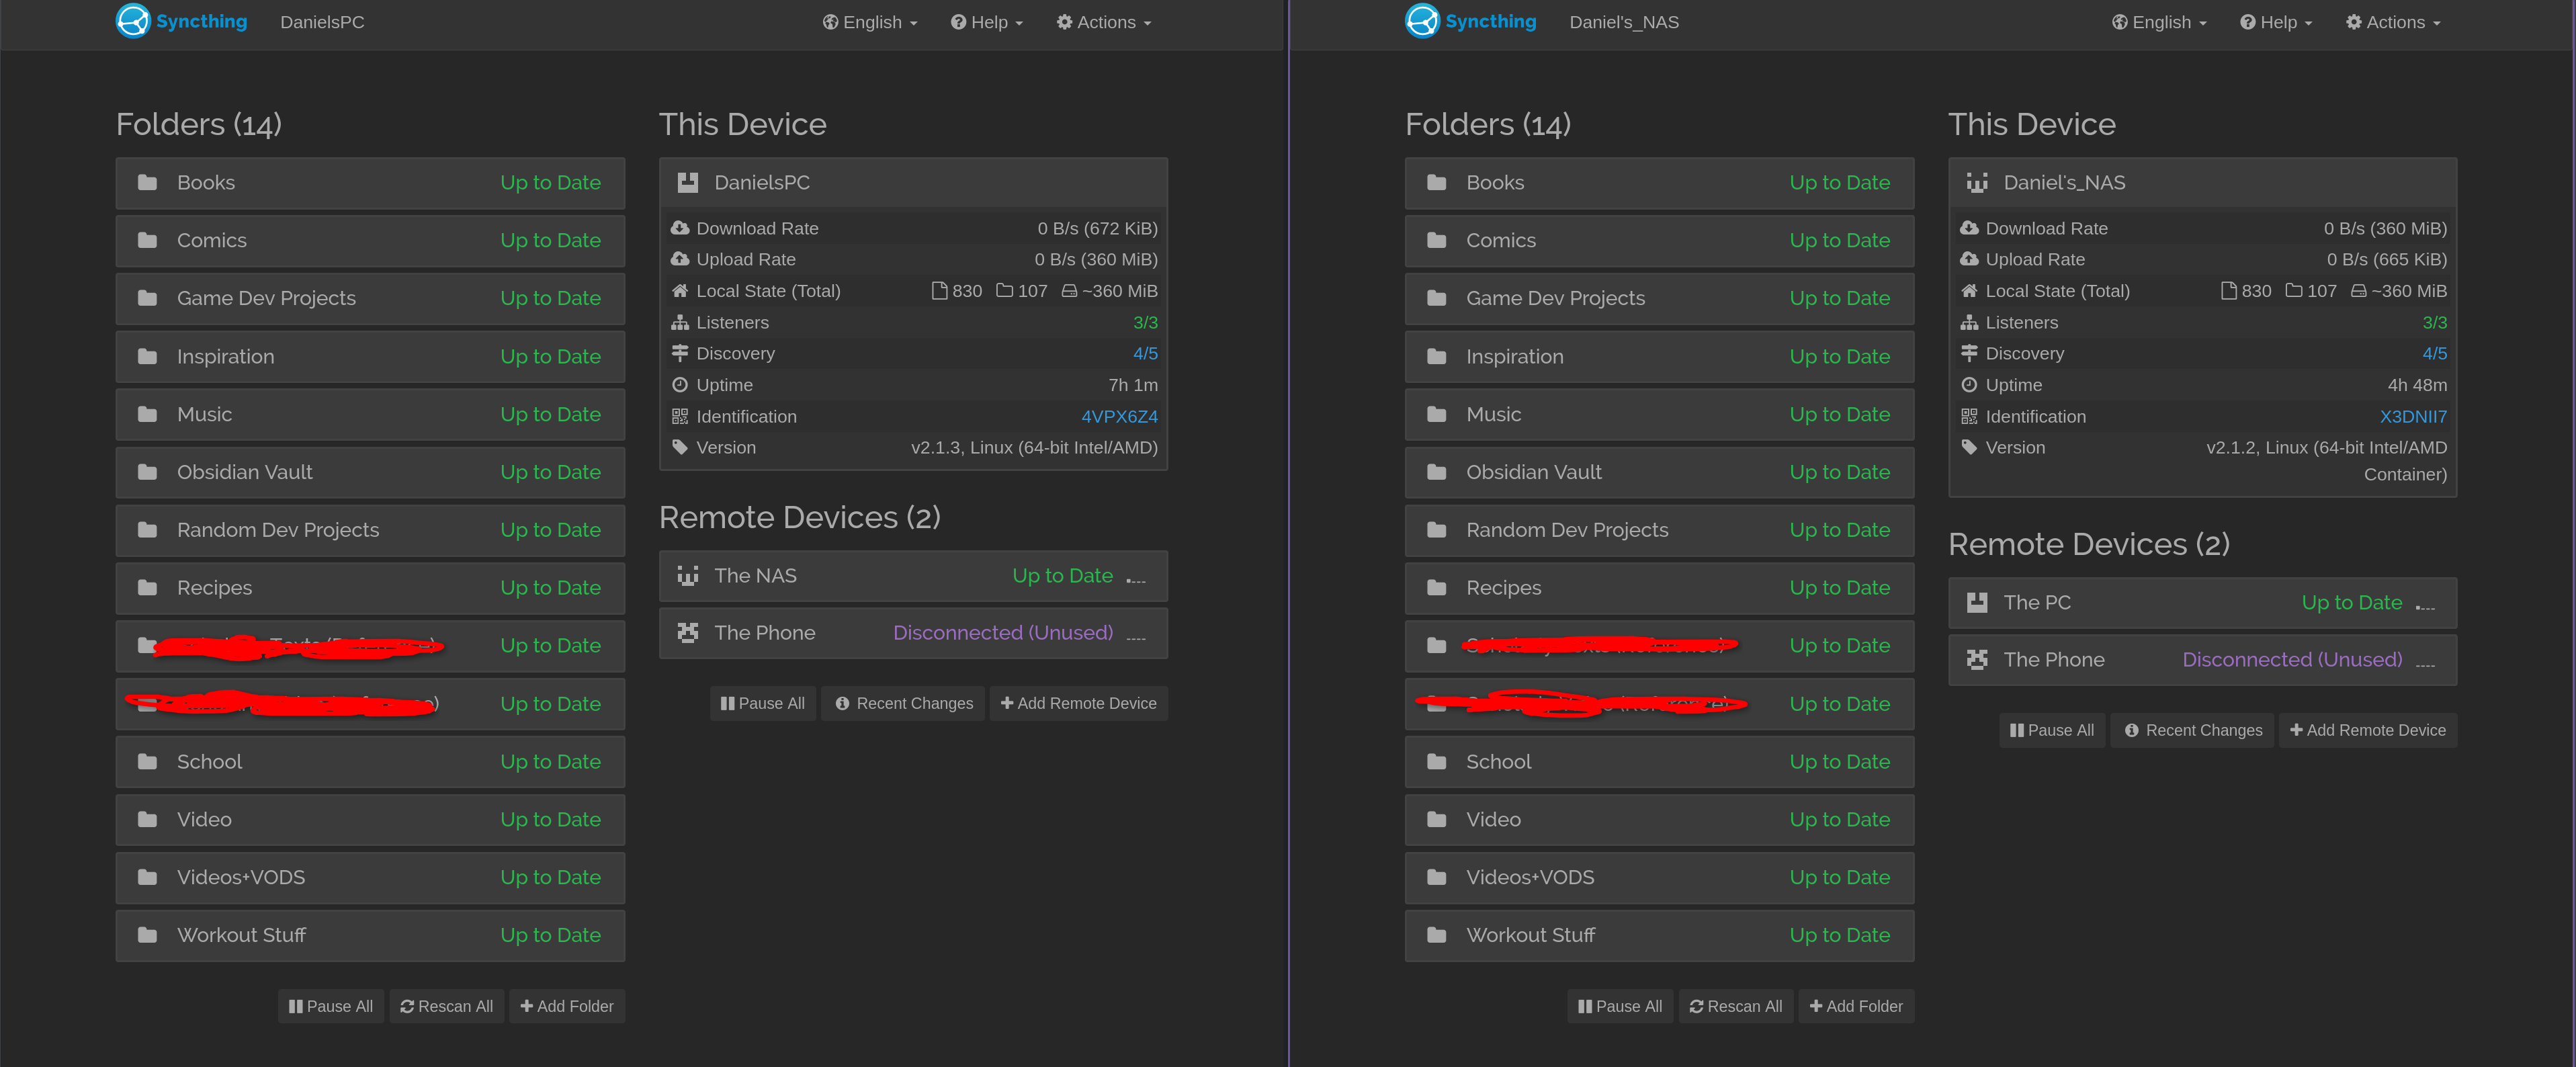Click the Syncthing logo in DanielsPC window

[x=182, y=21]
